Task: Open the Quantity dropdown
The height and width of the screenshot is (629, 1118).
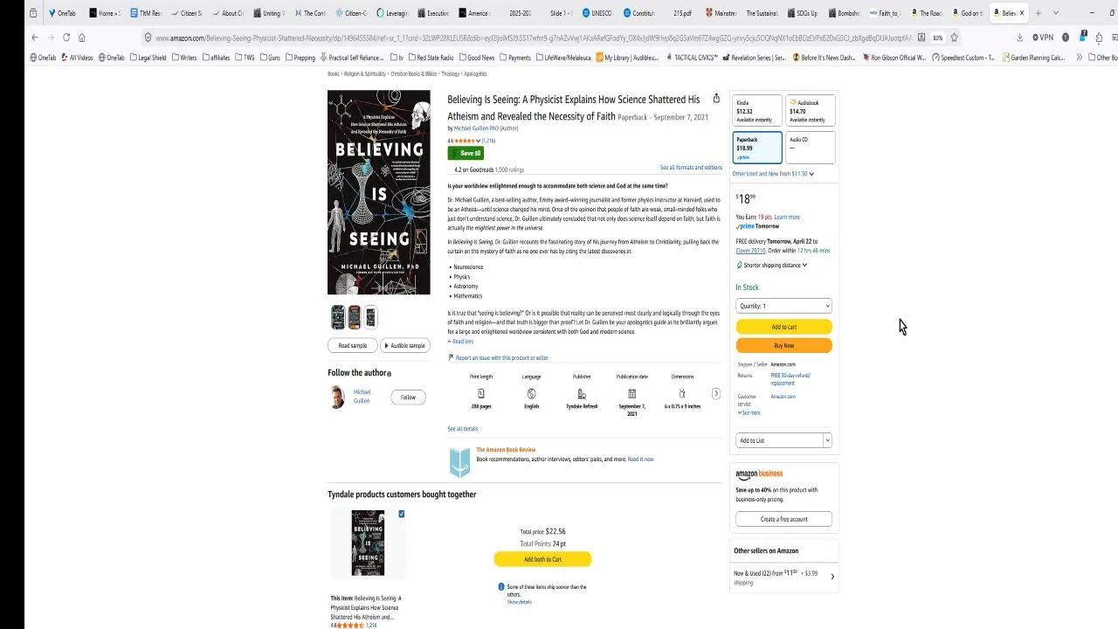Action: (783, 306)
